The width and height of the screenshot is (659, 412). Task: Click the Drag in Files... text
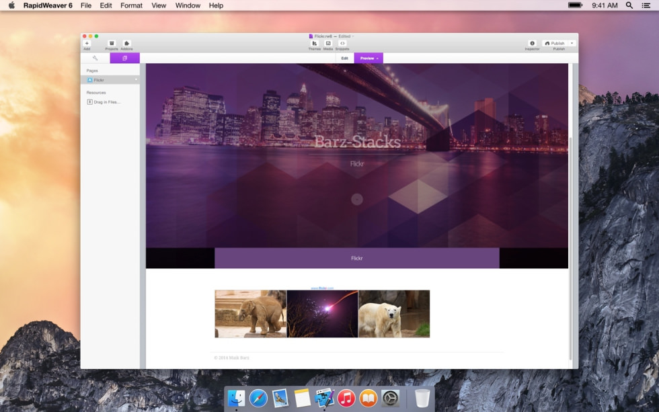pos(107,102)
